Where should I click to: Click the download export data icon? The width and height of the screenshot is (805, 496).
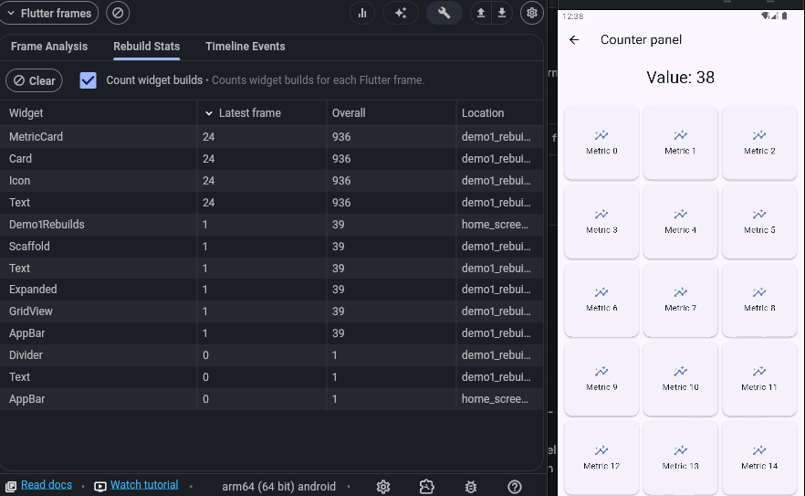click(x=502, y=14)
